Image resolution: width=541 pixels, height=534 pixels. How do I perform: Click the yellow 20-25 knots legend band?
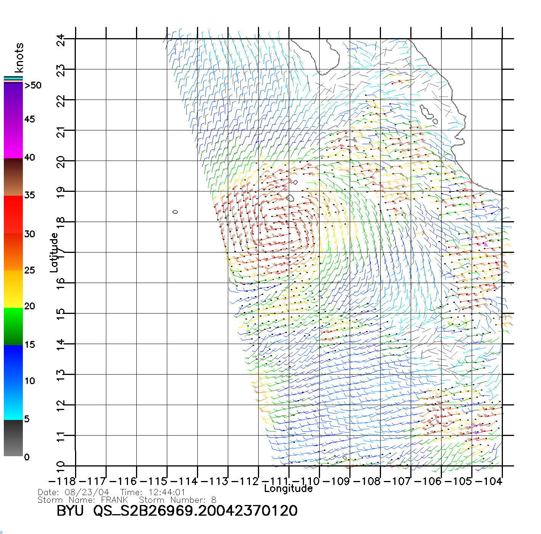[x=13, y=289]
